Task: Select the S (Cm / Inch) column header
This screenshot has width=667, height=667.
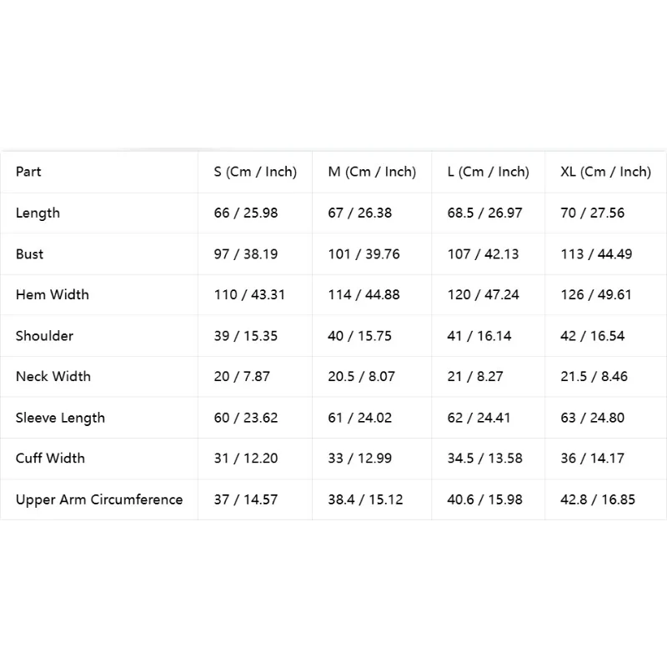Action: coord(255,172)
